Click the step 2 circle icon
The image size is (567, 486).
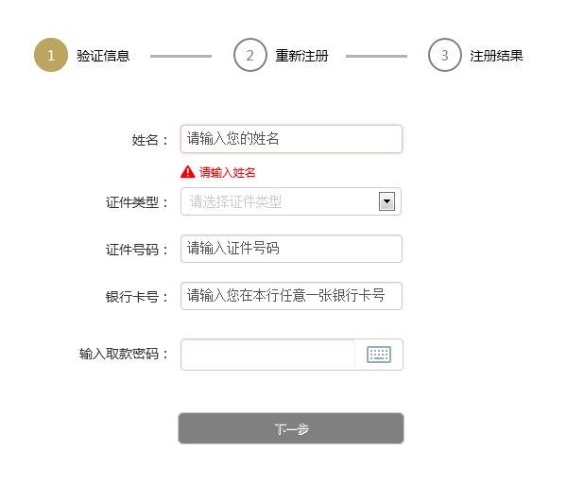(250, 55)
